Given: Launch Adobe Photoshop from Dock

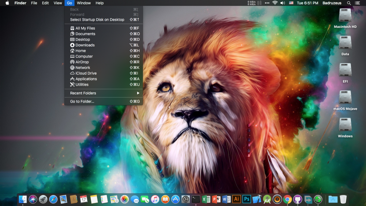Looking at the screenshot, I should point(247,199).
